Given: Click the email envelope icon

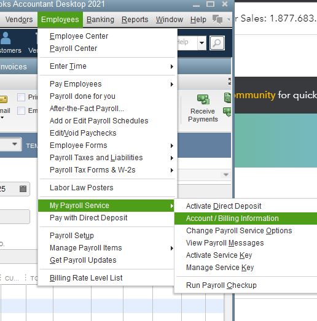Looking at the screenshot, I should (x=4, y=99).
